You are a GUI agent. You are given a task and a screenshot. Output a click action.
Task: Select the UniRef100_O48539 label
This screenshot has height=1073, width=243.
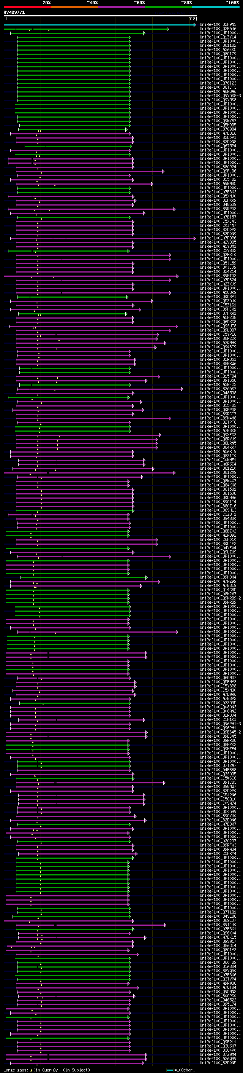click(x=218, y=205)
